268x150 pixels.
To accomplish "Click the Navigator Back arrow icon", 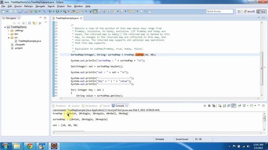I will coord(14,23).
